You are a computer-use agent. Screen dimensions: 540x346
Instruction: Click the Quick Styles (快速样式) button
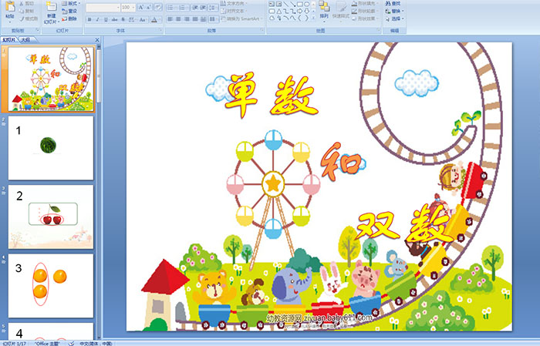pyautogui.click(x=341, y=10)
